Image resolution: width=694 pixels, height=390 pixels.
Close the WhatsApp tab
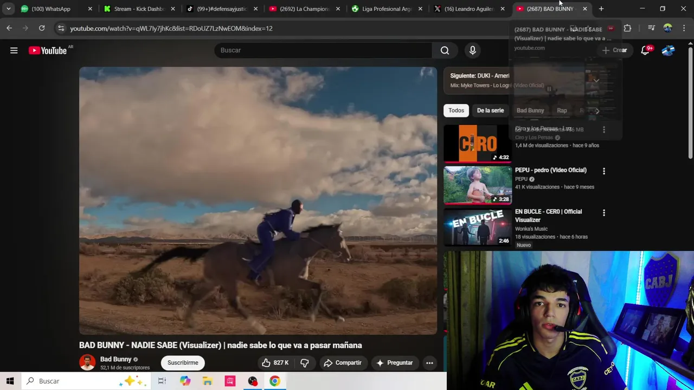90,9
